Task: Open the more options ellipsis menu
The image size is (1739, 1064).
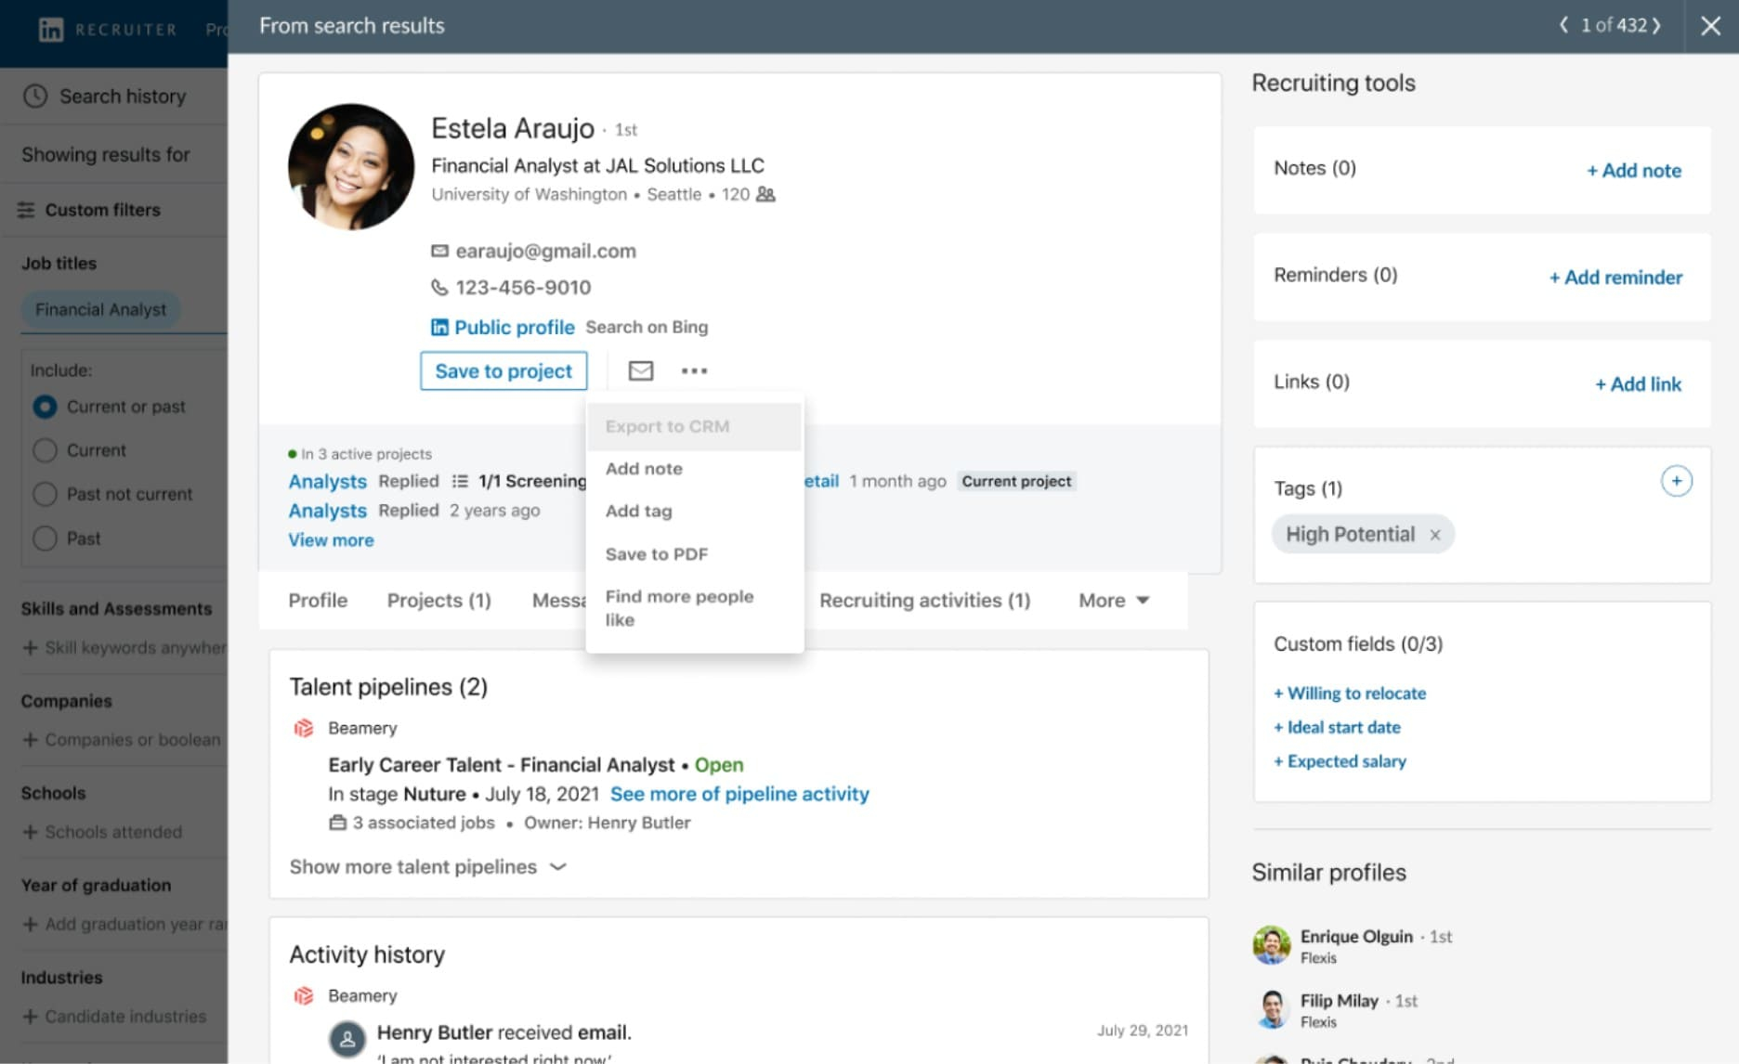Action: pyautogui.click(x=695, y=370)
